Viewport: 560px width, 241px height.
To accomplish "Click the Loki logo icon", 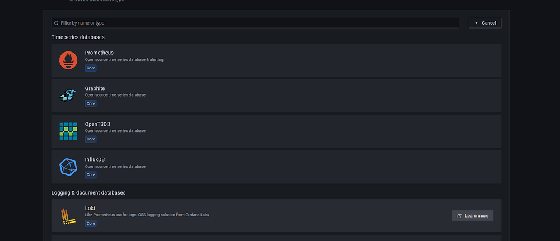I will point(68,216).
